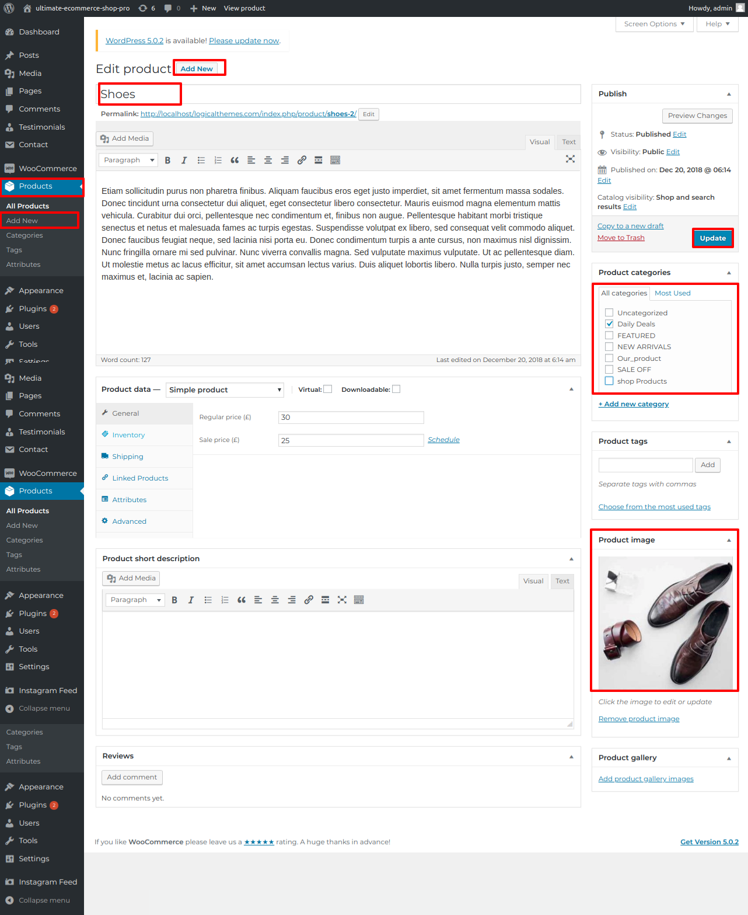Switch short description editor to Text tab

tap(562, 581)
